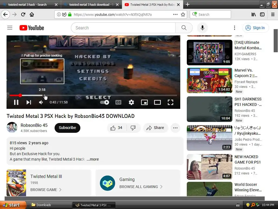
Task: Close the twisted metal 3 hack Search tab
Action: (56, 5)
